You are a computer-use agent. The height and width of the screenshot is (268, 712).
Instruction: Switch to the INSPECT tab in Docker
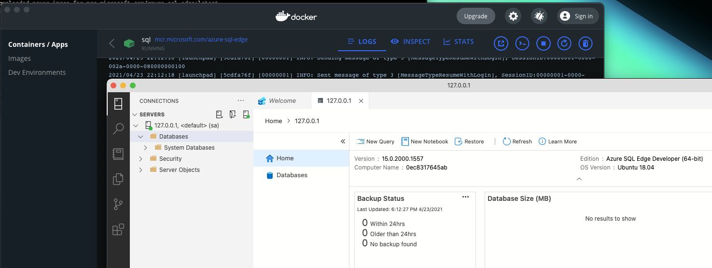[x=410, y=42]
